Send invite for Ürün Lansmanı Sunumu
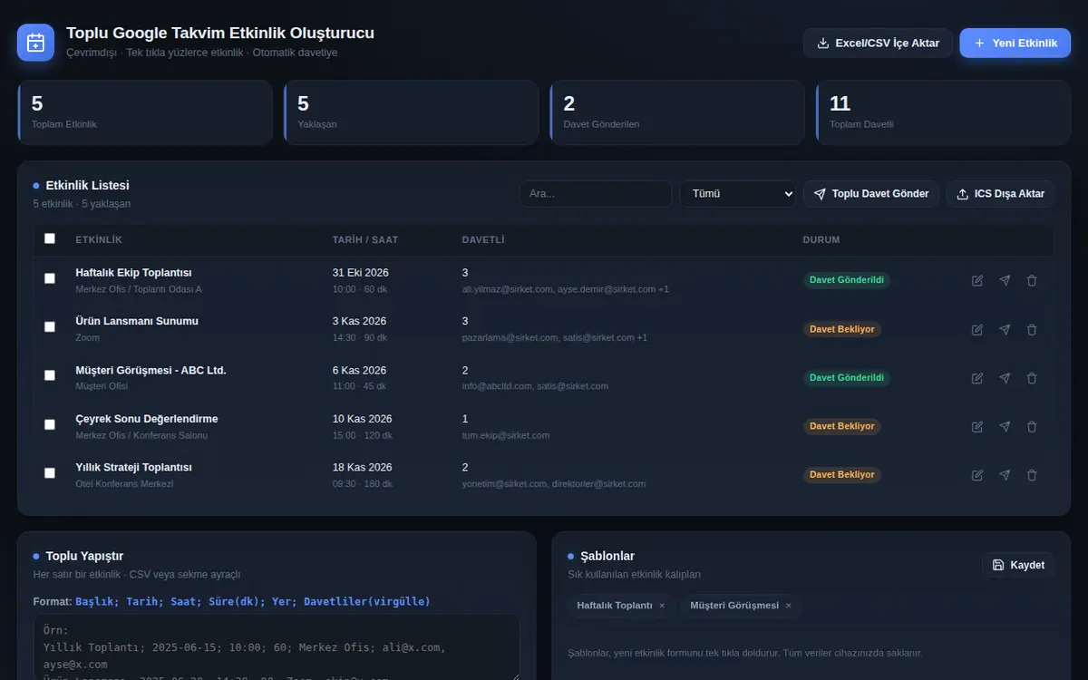The image size is (1088, 680). coord(1005,330)
